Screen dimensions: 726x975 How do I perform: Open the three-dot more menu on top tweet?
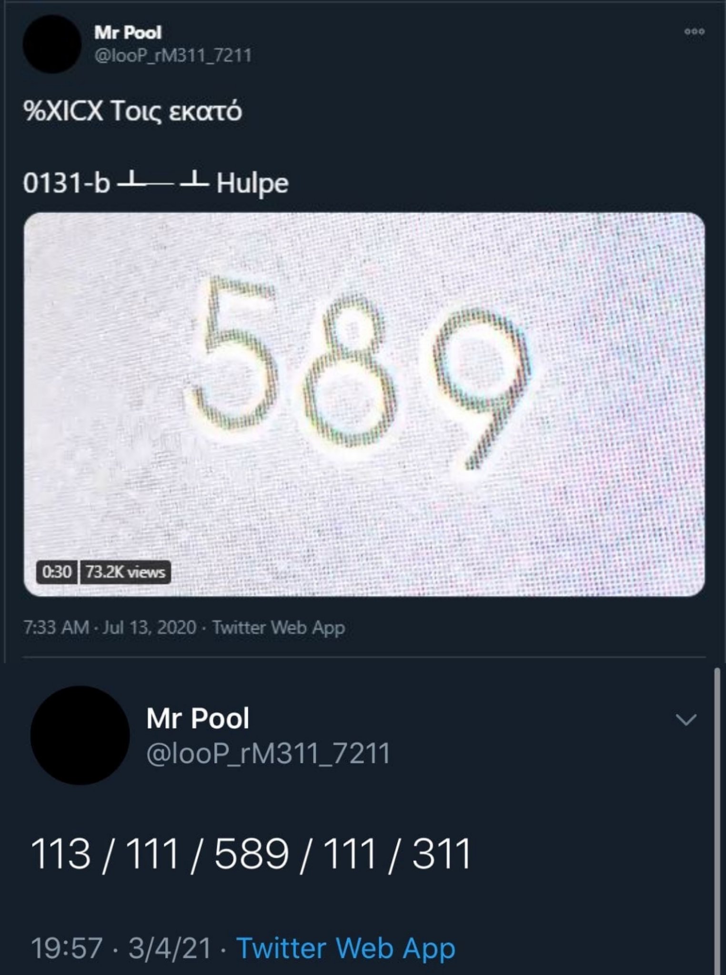695,32
